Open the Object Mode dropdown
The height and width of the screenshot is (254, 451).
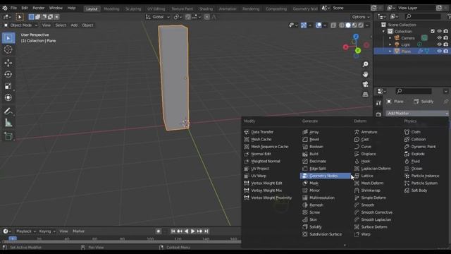20,25
